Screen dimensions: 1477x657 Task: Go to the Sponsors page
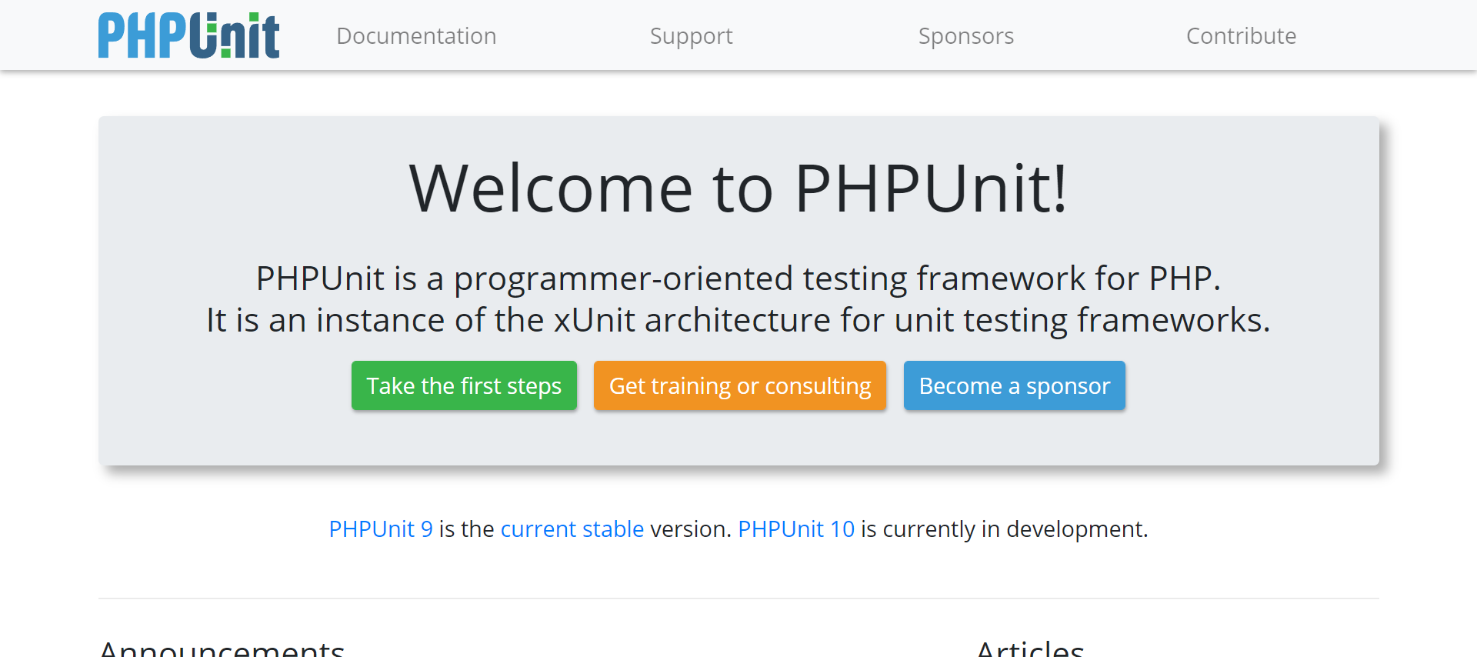point(966,36)
